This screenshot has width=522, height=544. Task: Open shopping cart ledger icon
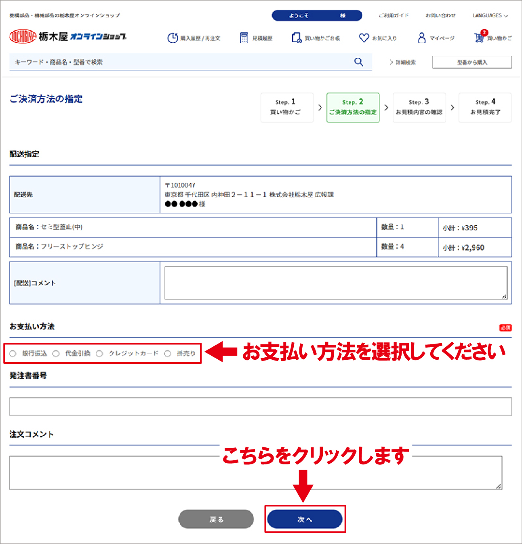(x=296, y=38)
